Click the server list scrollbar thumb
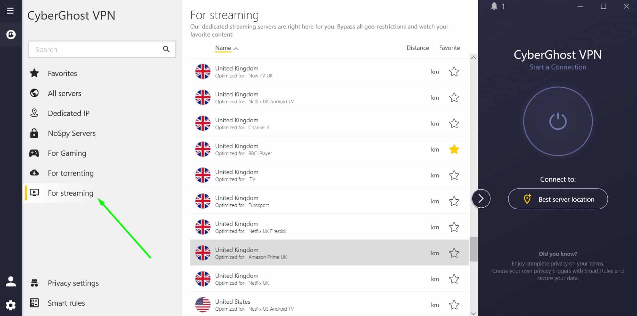 point(473,249)
